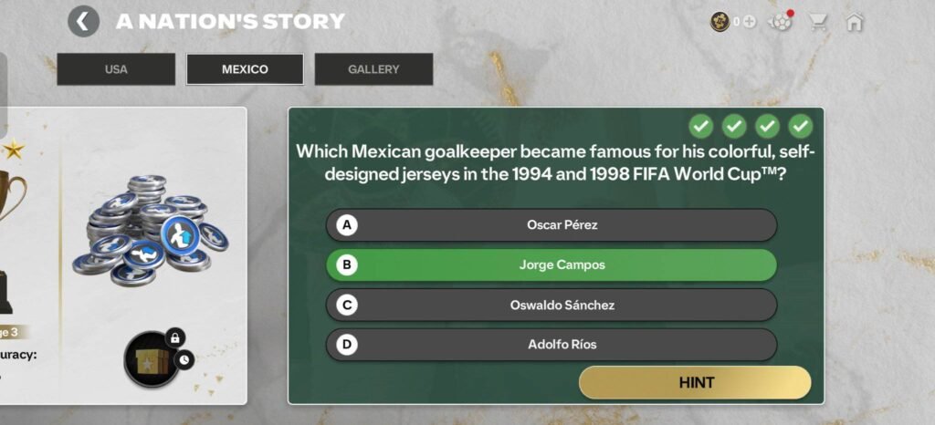Tap the first green progress checkmark
935x425 pixels.
(x=701, y=126)
